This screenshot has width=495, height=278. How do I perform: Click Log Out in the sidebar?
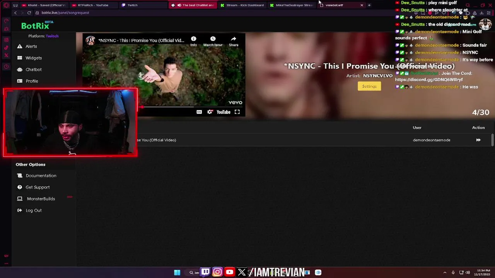point(34,210)
